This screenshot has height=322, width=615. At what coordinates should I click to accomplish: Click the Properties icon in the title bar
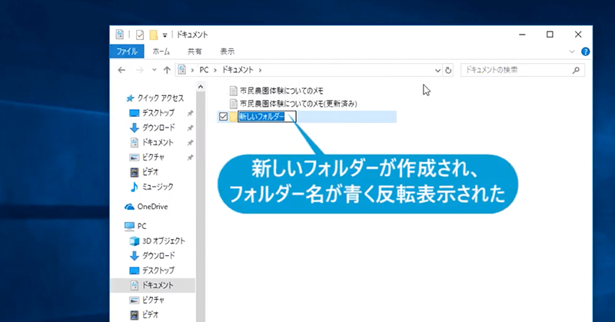click(140, 35)
